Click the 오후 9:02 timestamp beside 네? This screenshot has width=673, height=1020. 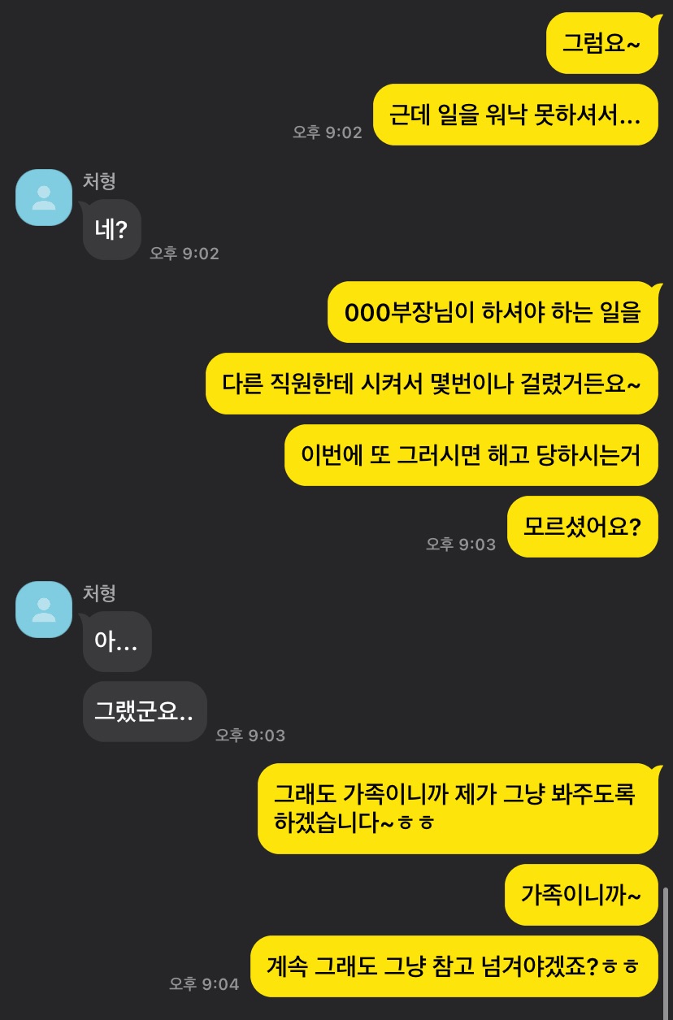(185, 254)
